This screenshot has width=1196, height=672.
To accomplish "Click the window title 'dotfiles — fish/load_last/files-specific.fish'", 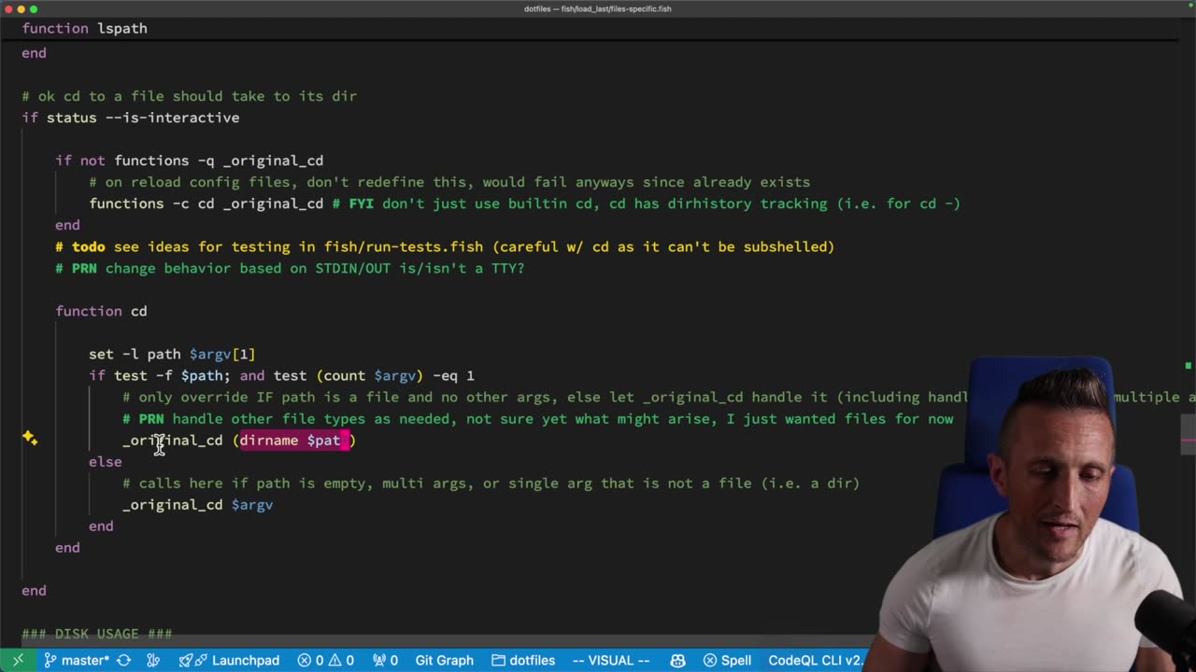I will pos(598,8).
